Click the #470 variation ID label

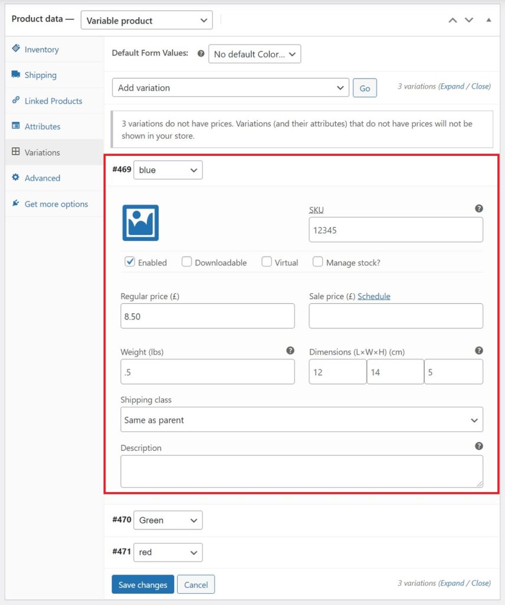122,520
